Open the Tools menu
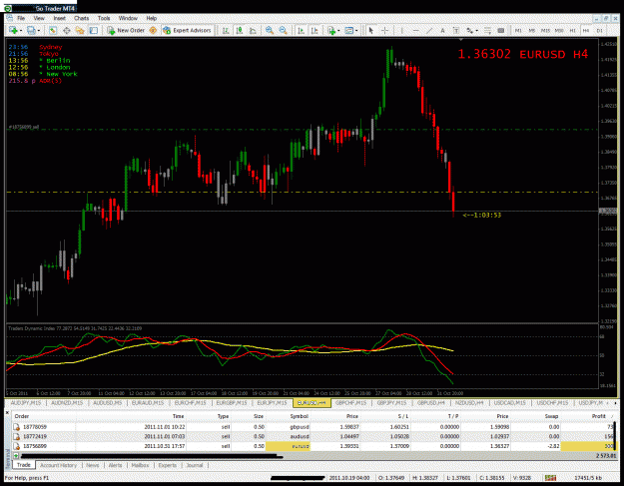Viewport: 624px width, 486px height. 104,18
